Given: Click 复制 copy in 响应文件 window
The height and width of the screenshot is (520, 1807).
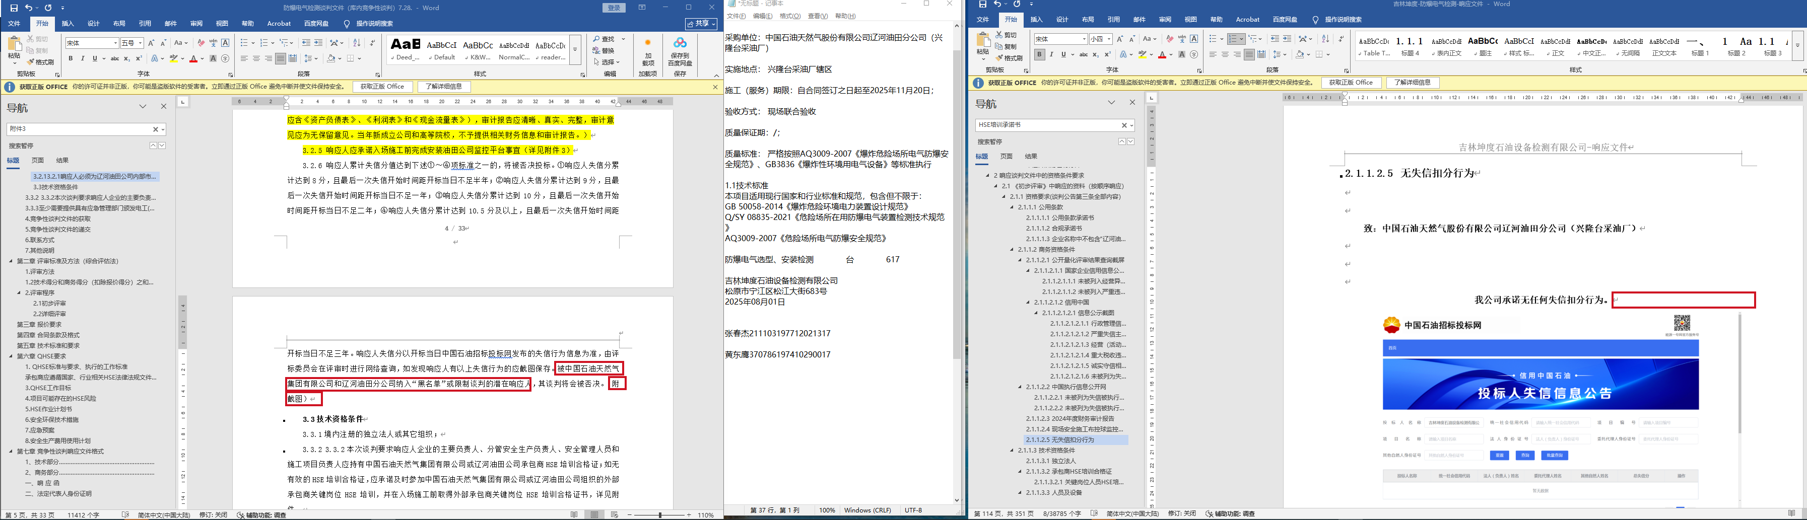Looking at the screenshot, I should tap(1007, 46).
